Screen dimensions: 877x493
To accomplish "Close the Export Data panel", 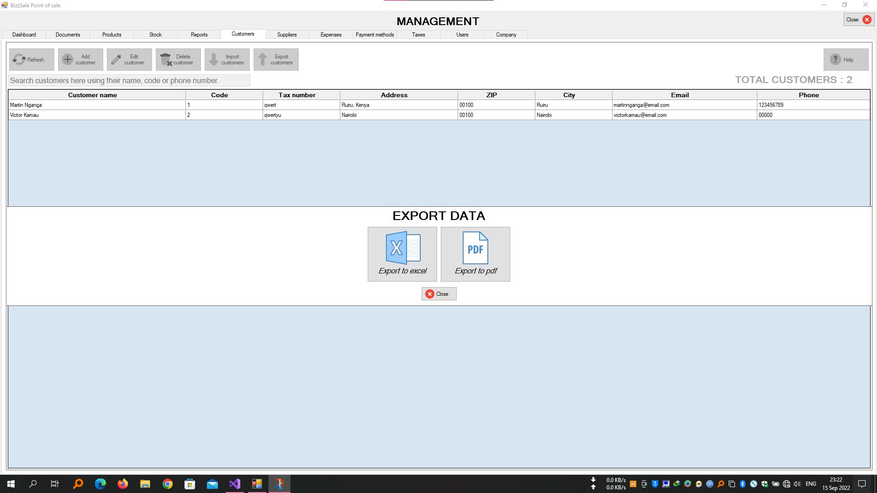I will 438,294.
